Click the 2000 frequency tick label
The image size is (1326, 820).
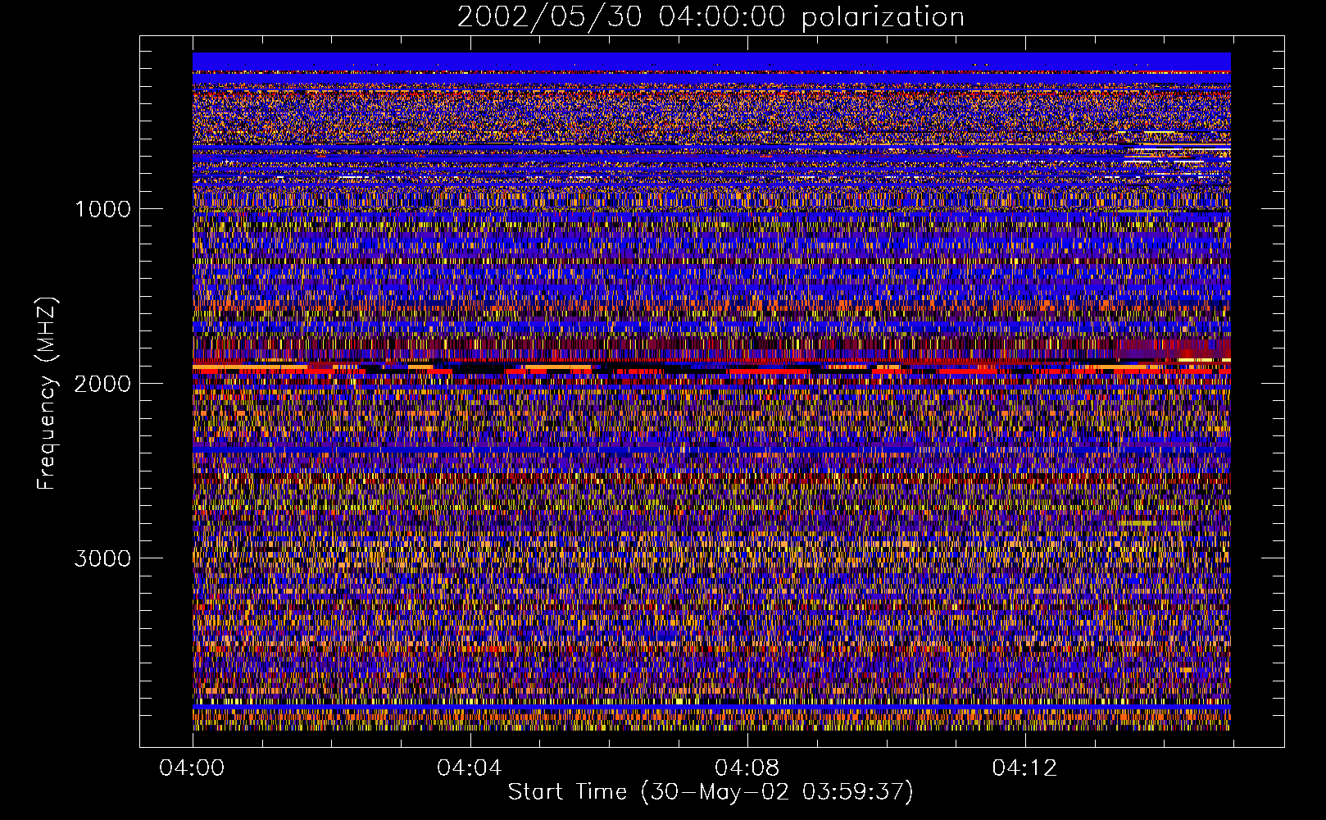coord(102,384)
